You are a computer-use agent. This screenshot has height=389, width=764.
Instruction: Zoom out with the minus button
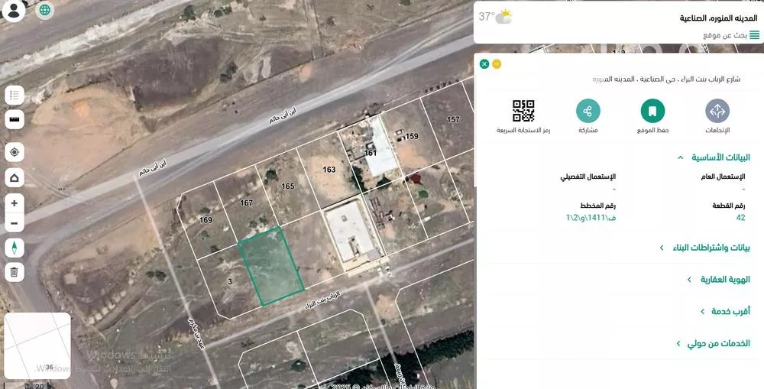[15, 223]
